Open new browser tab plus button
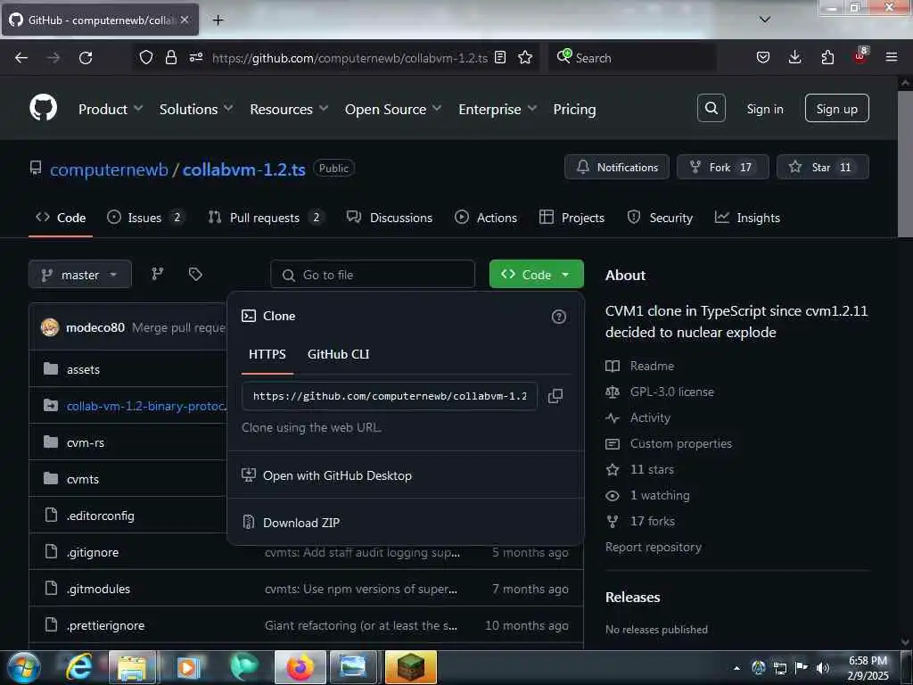 tap(218, 21)
